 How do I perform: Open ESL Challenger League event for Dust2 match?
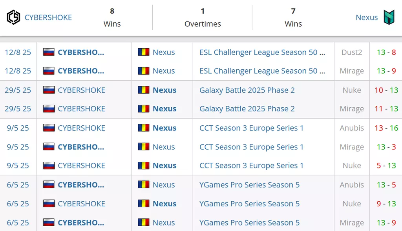coord(262,52)
